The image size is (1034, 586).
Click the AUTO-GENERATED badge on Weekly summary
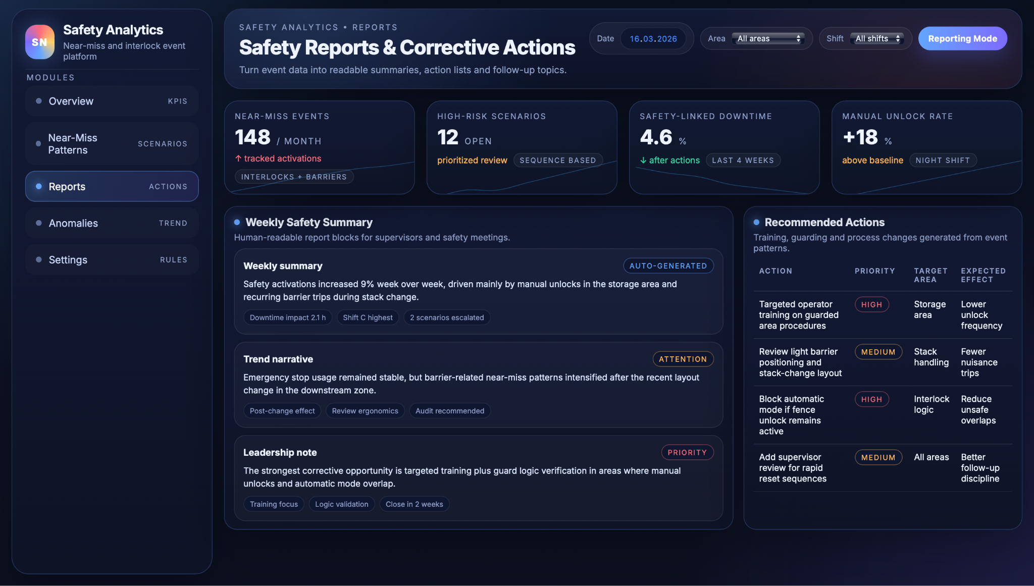668,266
